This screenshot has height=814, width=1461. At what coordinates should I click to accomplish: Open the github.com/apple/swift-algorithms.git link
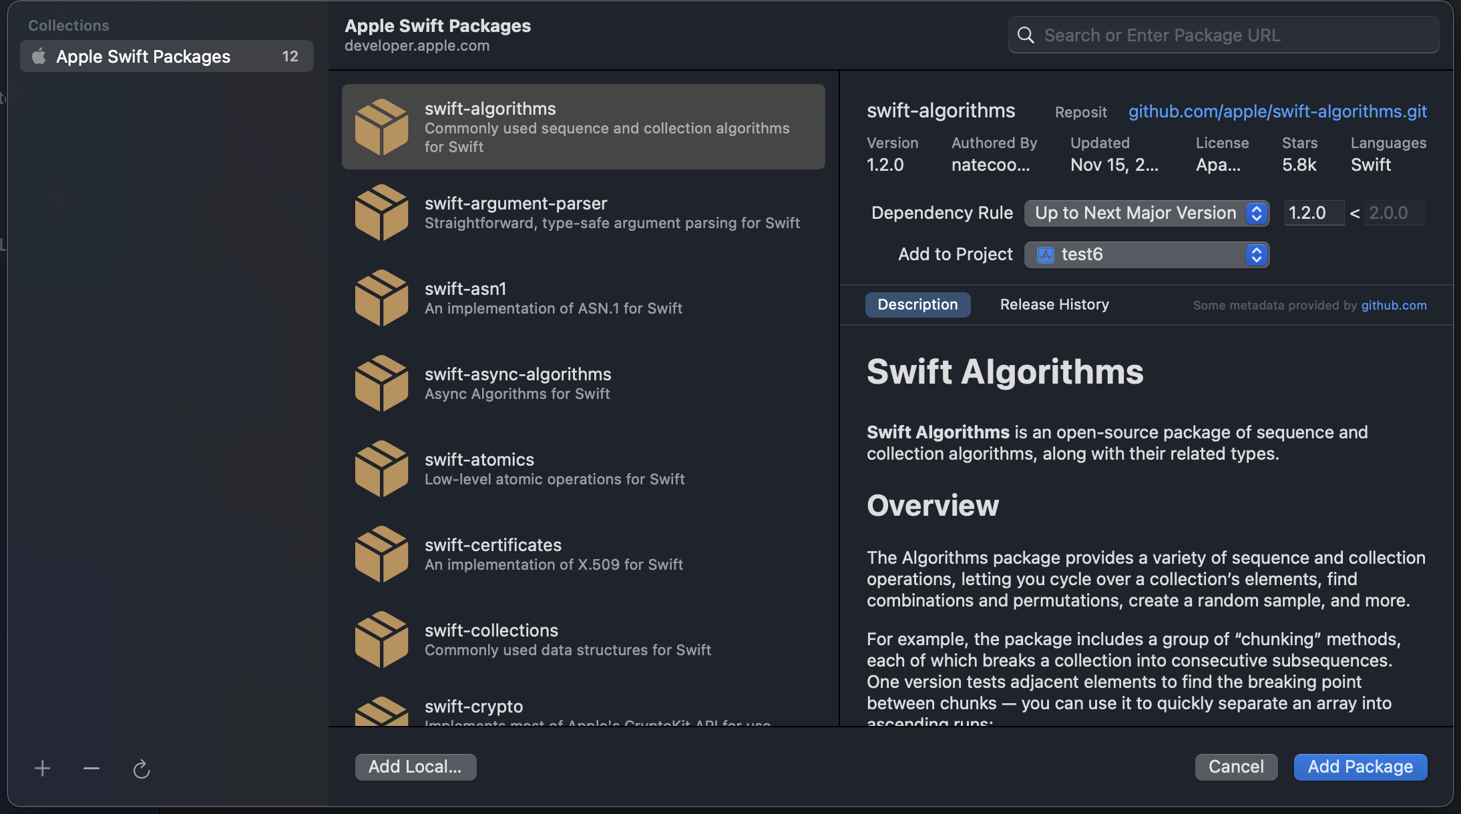[1277, 111]
